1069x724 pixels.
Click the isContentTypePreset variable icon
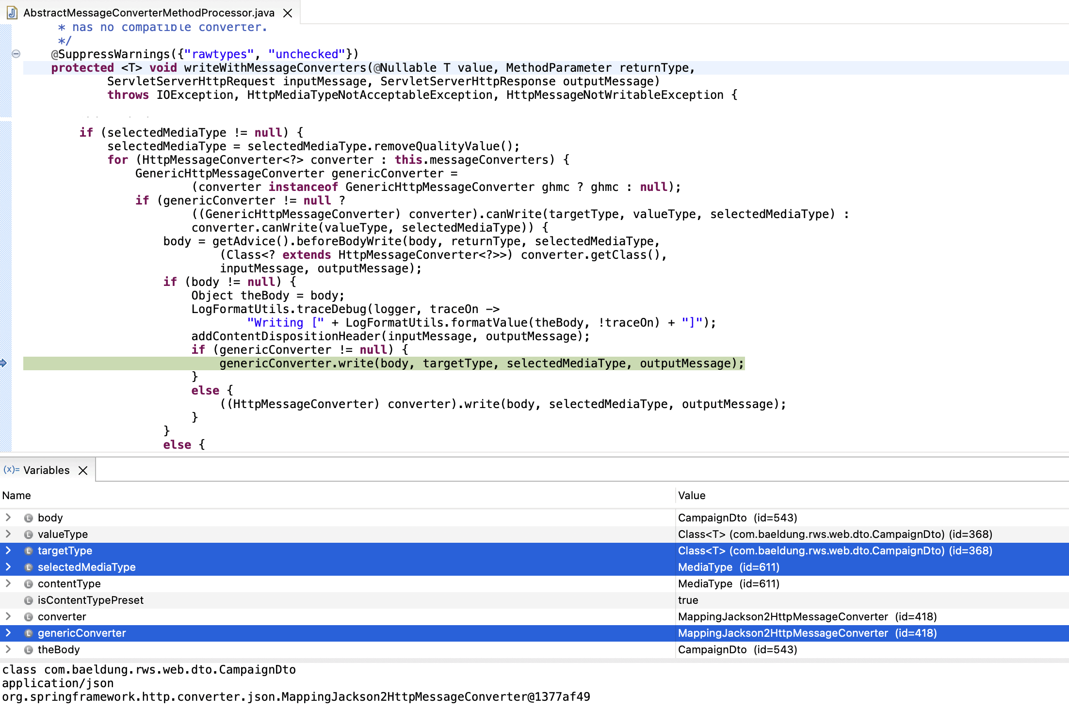29,600
